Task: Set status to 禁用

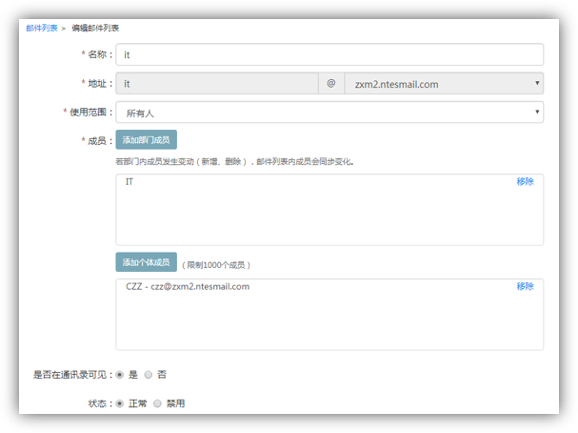Action: tap(157, 403)
